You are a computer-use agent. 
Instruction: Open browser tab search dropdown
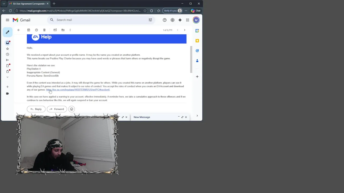coord(4,4)
